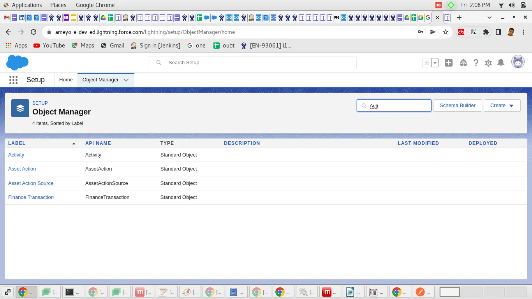Click the Search Setup field
The height and width of the screenshot is (299, 532).
click(x=252, y=63)
